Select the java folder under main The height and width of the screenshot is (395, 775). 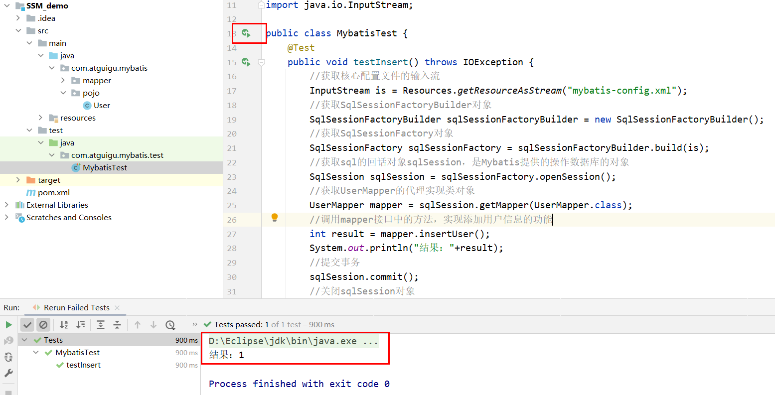coord(67,56)
